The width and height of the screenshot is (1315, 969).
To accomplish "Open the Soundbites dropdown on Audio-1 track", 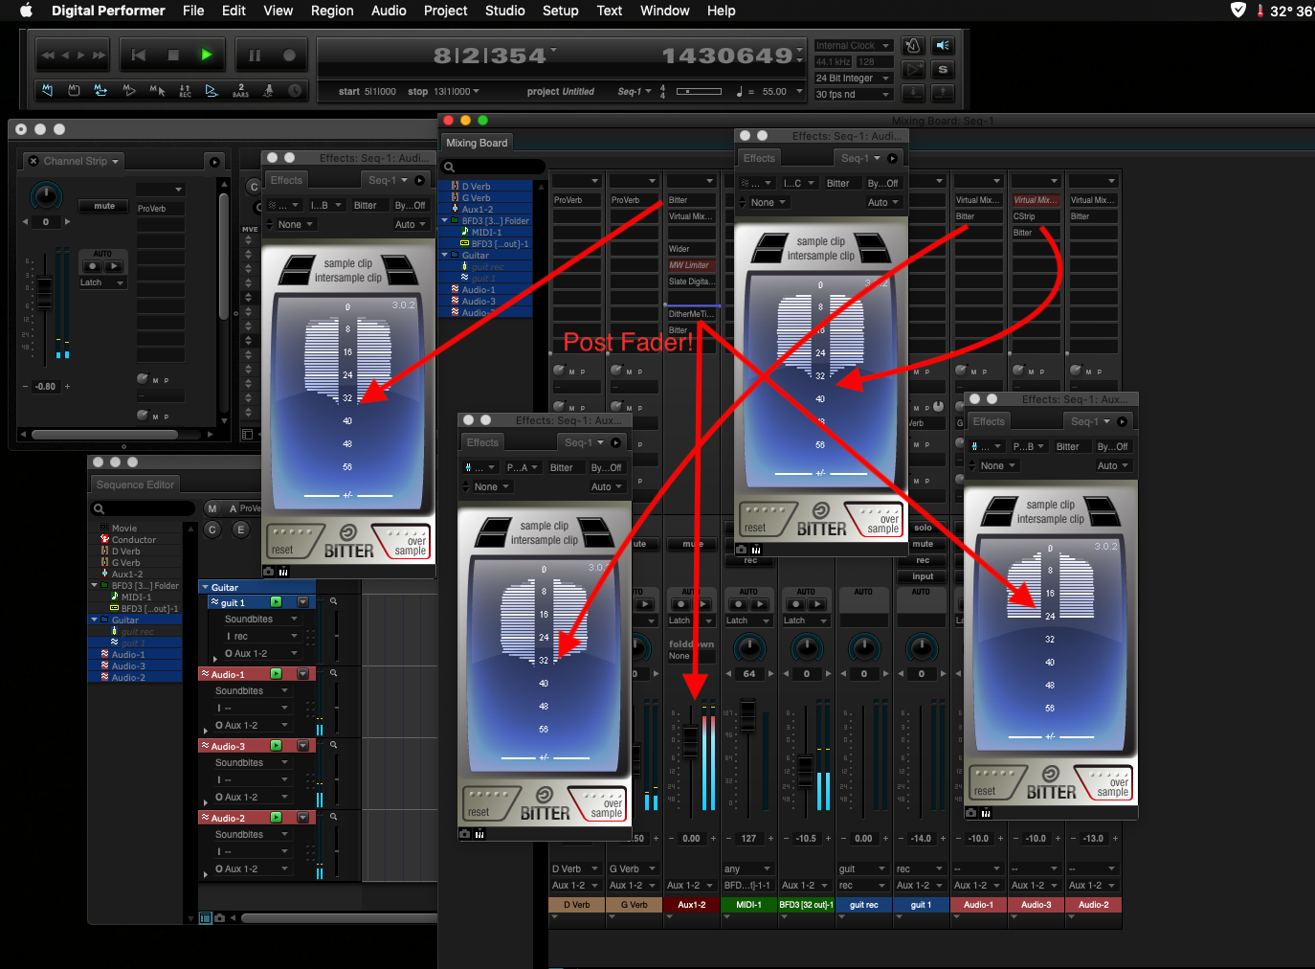I will click(x=254, y=691).
